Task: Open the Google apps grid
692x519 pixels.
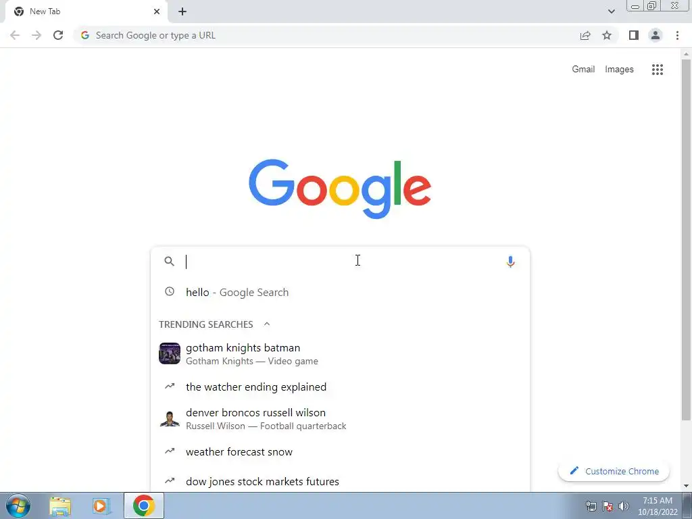Action: [x=657, y=70]
